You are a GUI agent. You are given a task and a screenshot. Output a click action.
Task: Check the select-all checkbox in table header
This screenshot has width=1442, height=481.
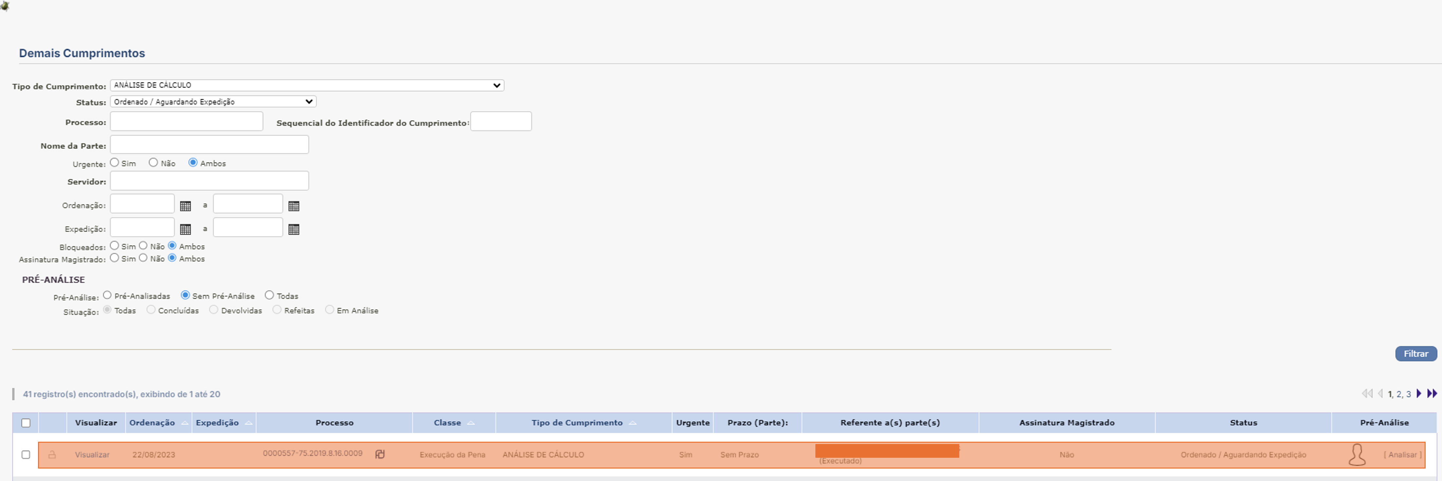pos(26,423)
